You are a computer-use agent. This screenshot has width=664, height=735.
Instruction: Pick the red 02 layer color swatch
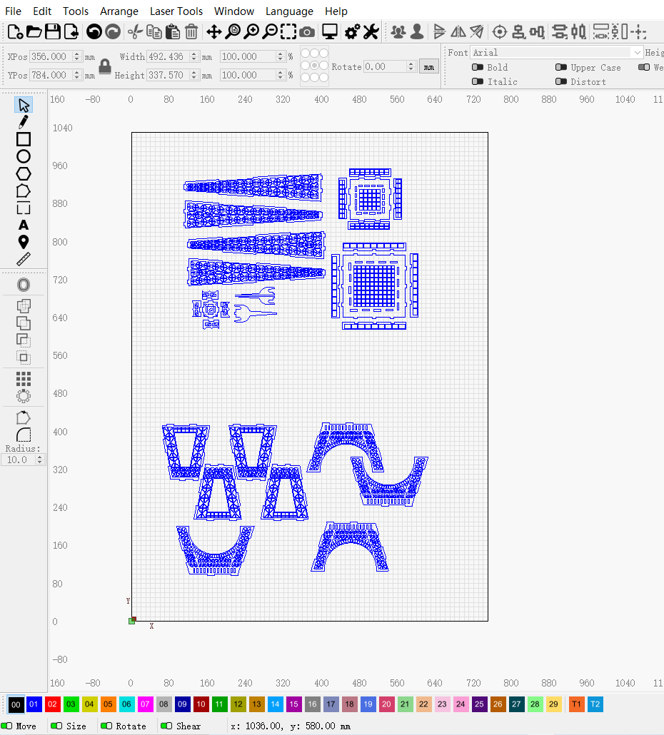pyautogui.click(x=53, y=704)
